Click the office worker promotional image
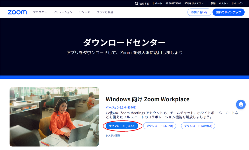Viewport: 249px width, 150px height. (x=54, y=117)
